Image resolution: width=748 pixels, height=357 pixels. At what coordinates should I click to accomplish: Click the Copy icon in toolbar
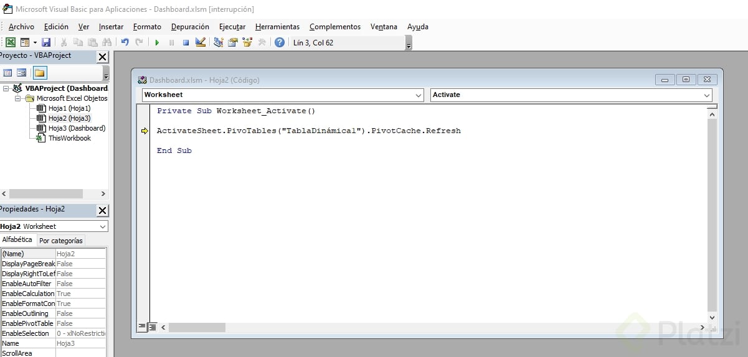coord(78,42)
